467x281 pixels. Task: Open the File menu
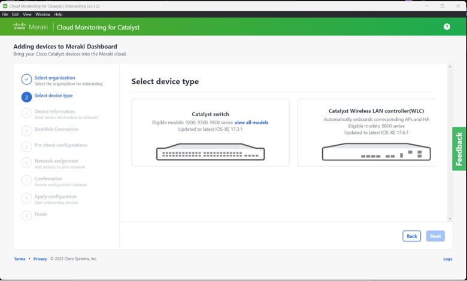click(5, 14)
